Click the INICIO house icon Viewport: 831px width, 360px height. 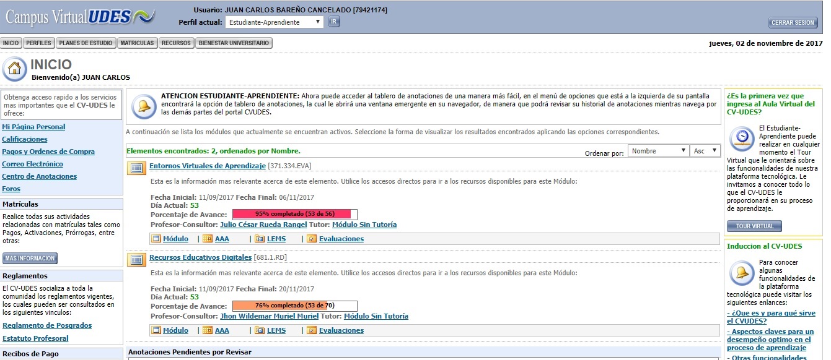[x=14, y=69]
